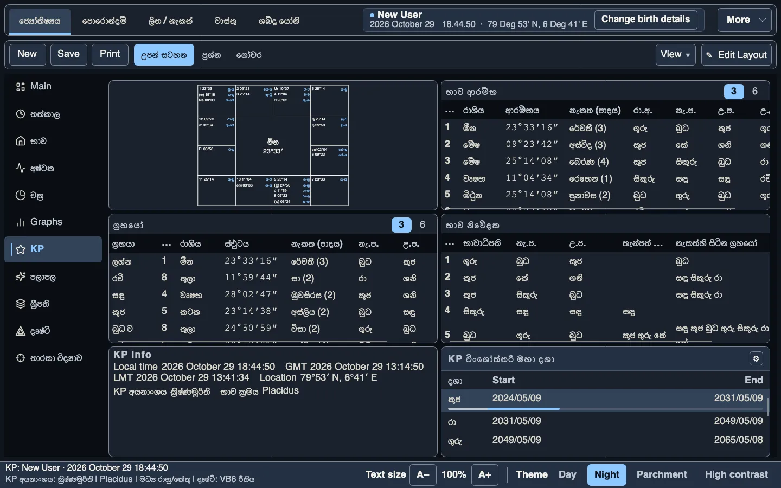The image size is (781, 488).
Task: Click the Change birth details button
Action: [x=645, y=20]
